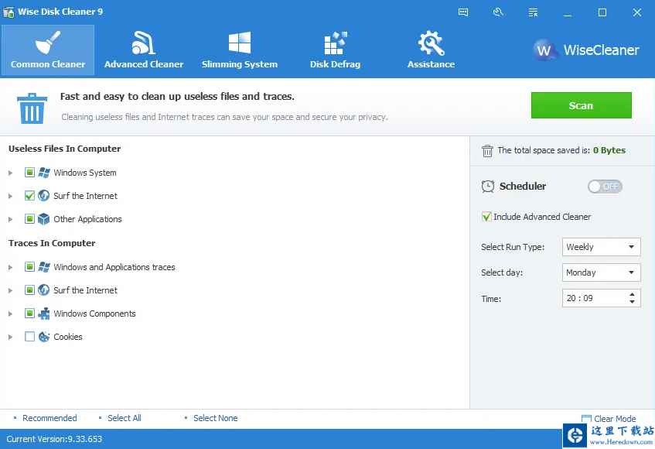The width and height of the screenshot is (655, 449).
Task: Expand the Other Applications node
Action: pyautogui.click(x=11, y=219)
